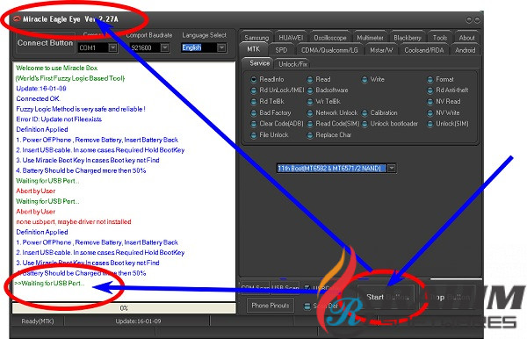Choose the Rd UnLock/IMEI option
This screenshot has width=527, height=339.
[x=254, y=90]
